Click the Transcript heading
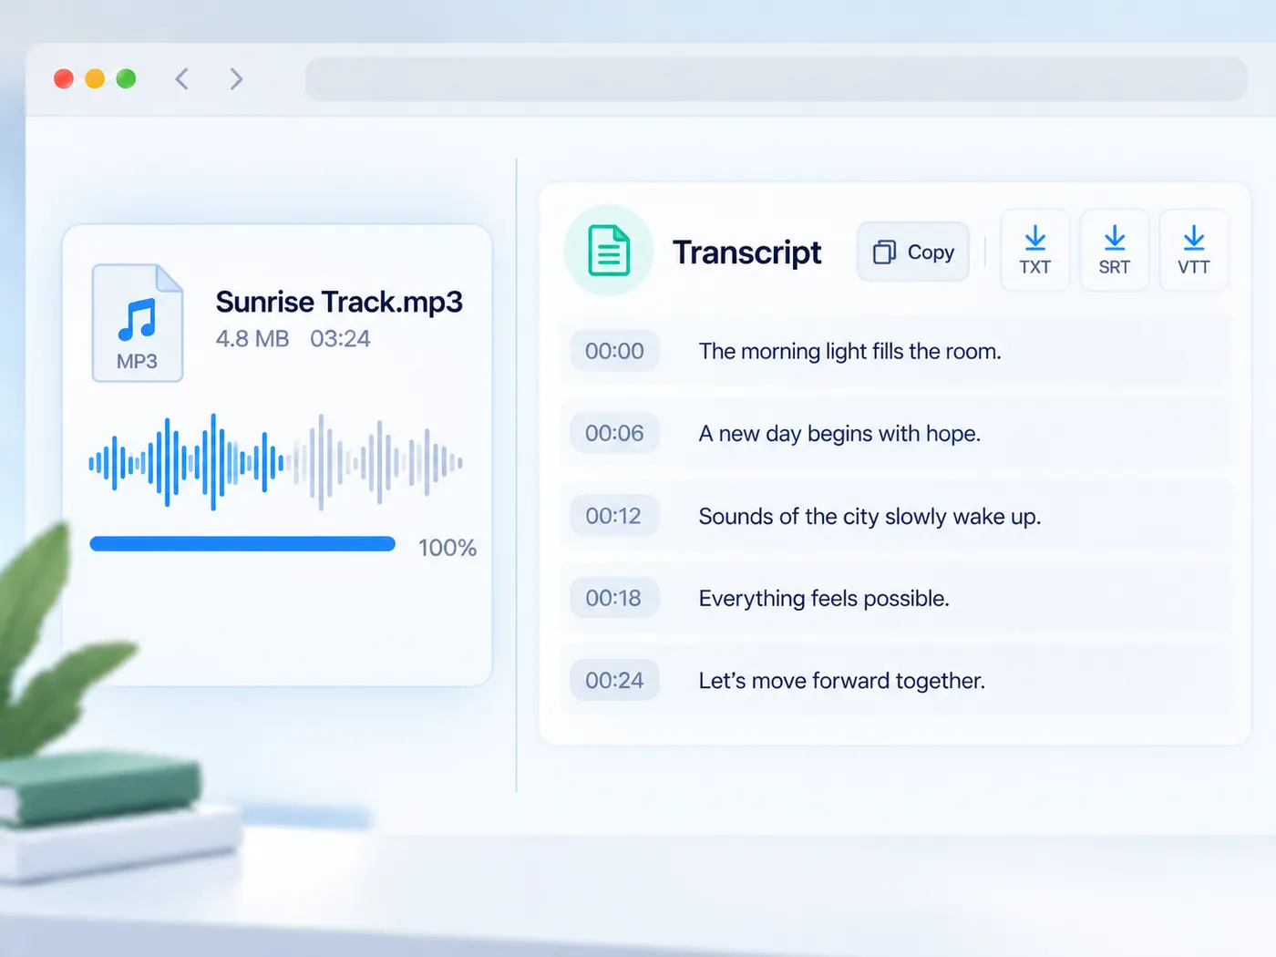This screenshot has width=1276, height=957. coord(747,252)
